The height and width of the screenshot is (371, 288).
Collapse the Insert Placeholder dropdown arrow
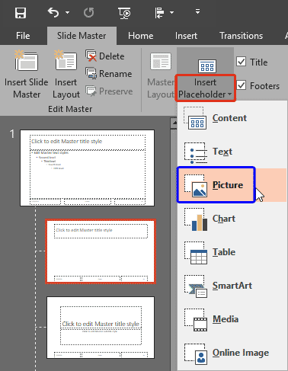[229, 94]
